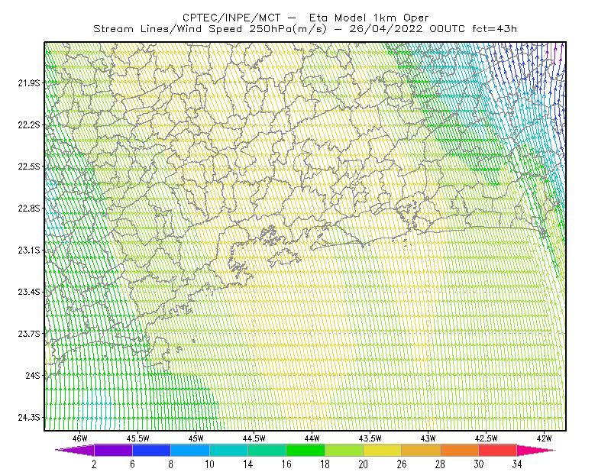
Task: Select the light blue 8-10 legend swatch
Action: [x=190, y=450]
